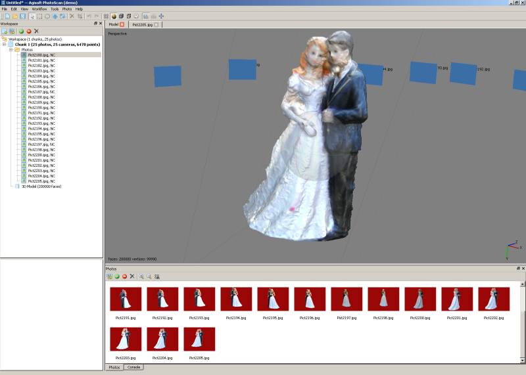The height and width of the screenshot is (375, 526).
Task: Click the green Enable cameras icon in Workspace
Action: (x=21, y=31)
